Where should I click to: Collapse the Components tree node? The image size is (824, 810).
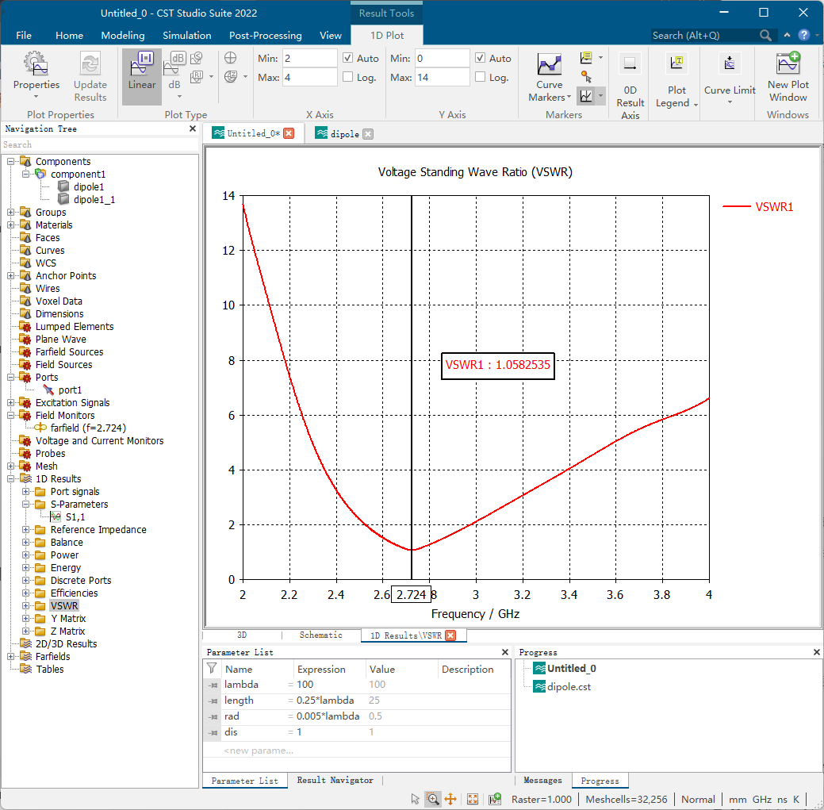coord(10,161)
